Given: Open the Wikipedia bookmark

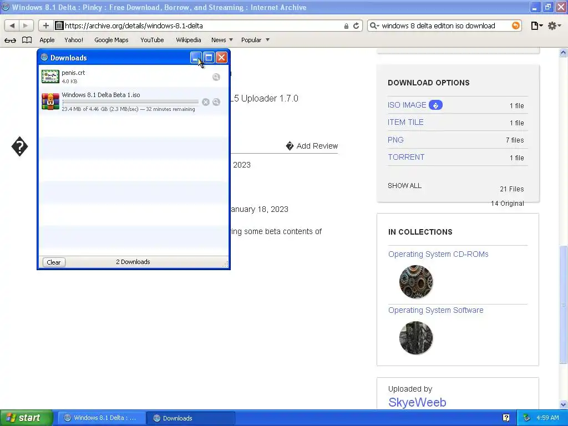Looking at the screenshot, I should (x=189, y=40).
